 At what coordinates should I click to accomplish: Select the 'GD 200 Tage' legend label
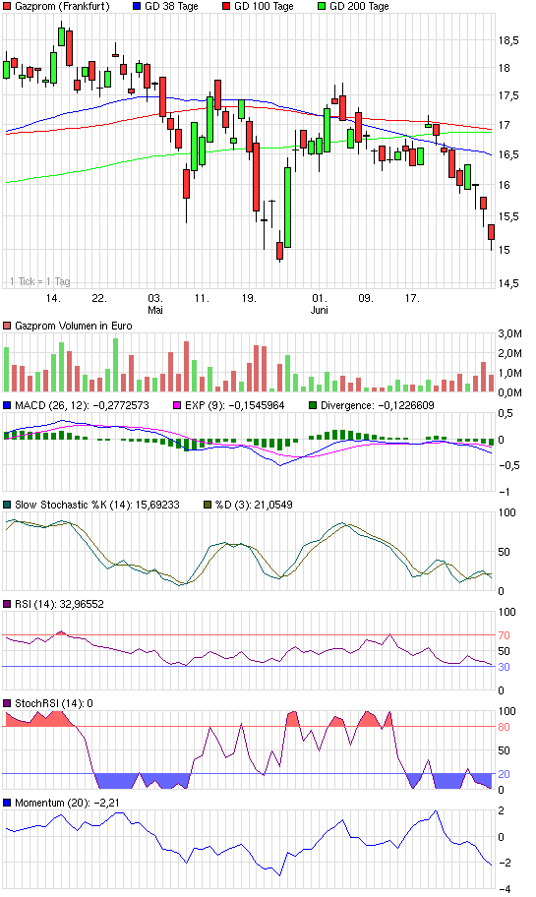[x=359, y=6]
